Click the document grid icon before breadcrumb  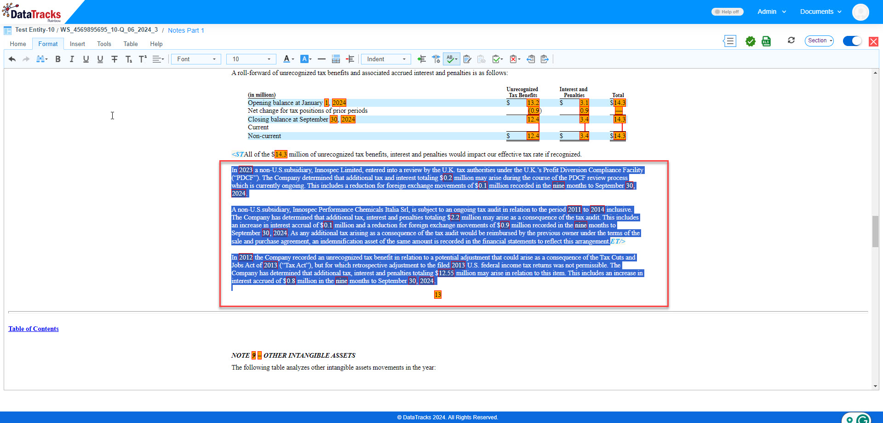pos(8,30)
